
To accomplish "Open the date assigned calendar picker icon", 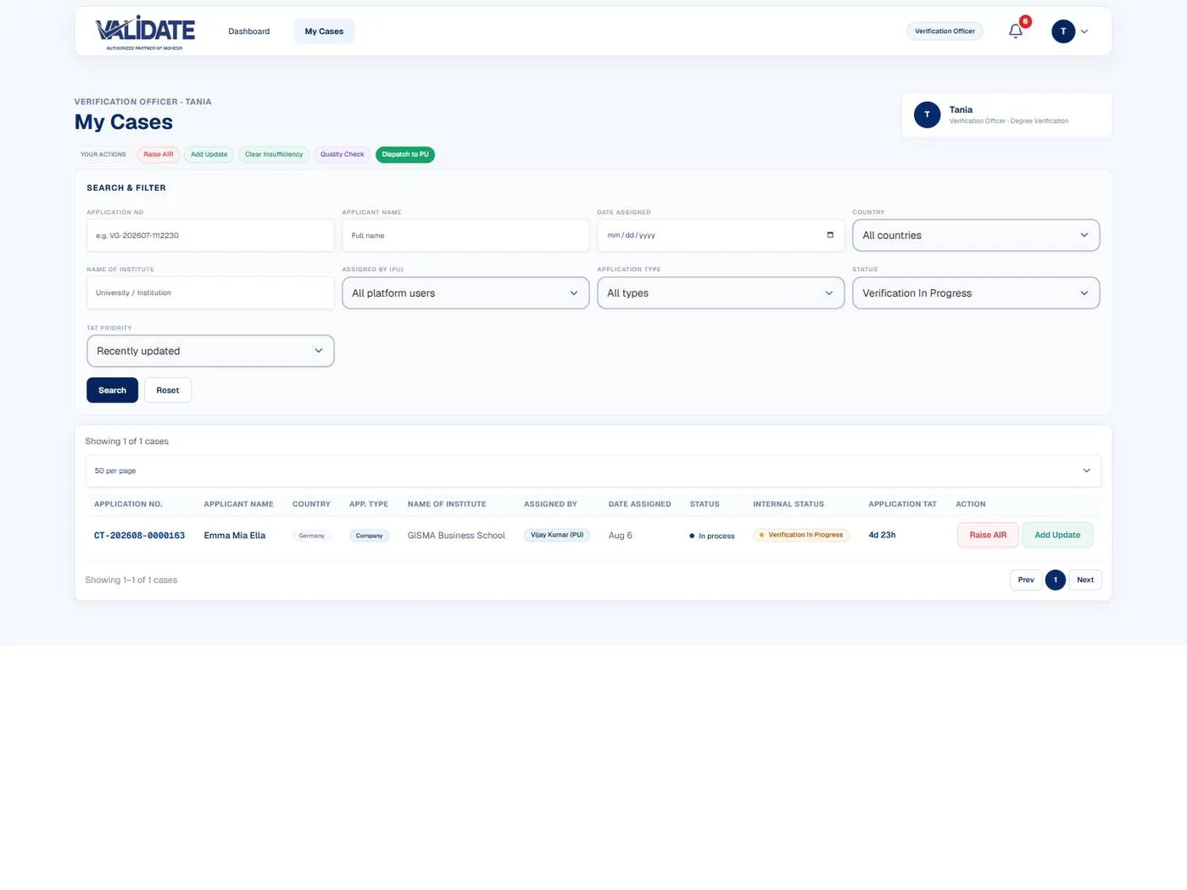I will pos(830,235).
